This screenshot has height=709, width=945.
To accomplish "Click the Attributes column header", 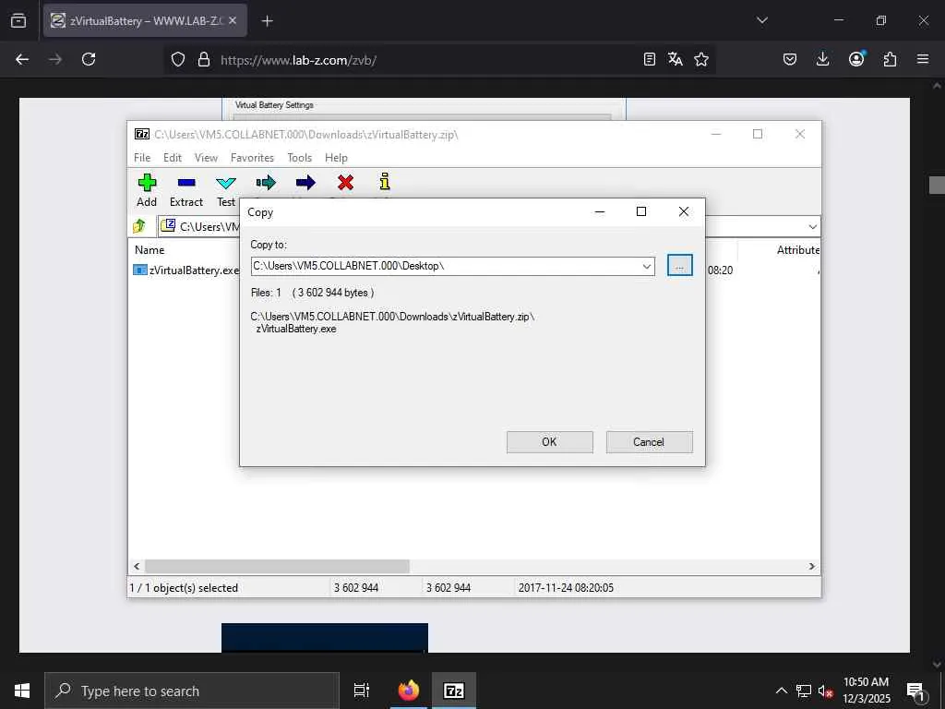I will coord(798,249).
